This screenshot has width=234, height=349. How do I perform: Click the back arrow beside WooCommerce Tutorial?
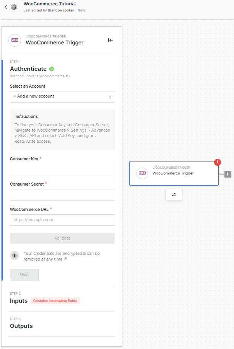tap(6, 7)
